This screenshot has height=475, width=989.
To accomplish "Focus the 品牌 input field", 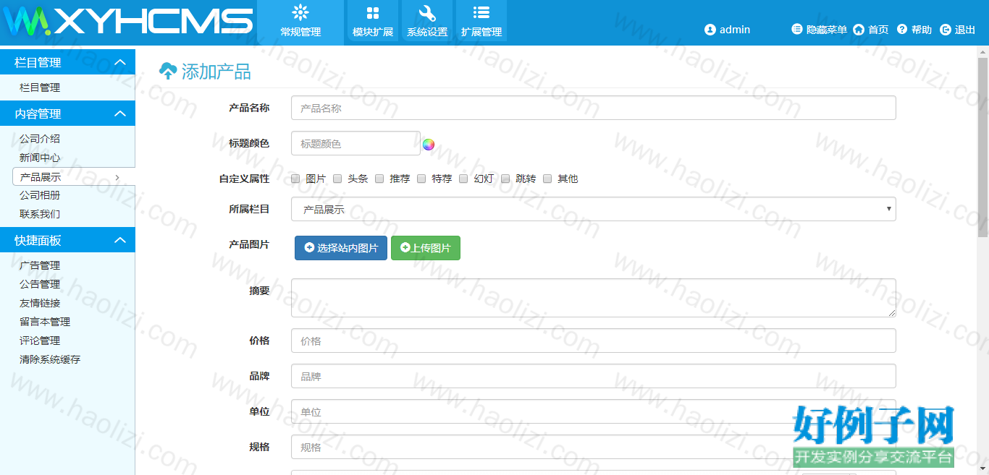I will tap(594, 376).
